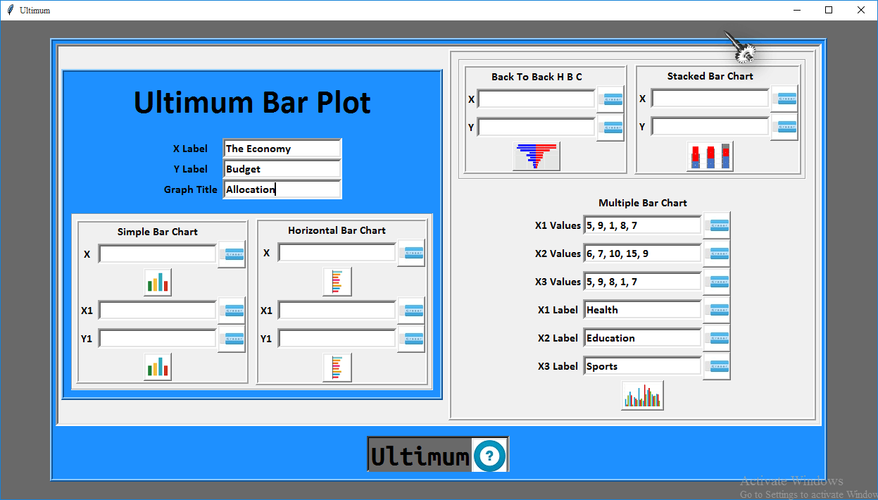
Task: Minimize the Ultimum window
Action: pos(798,10)
